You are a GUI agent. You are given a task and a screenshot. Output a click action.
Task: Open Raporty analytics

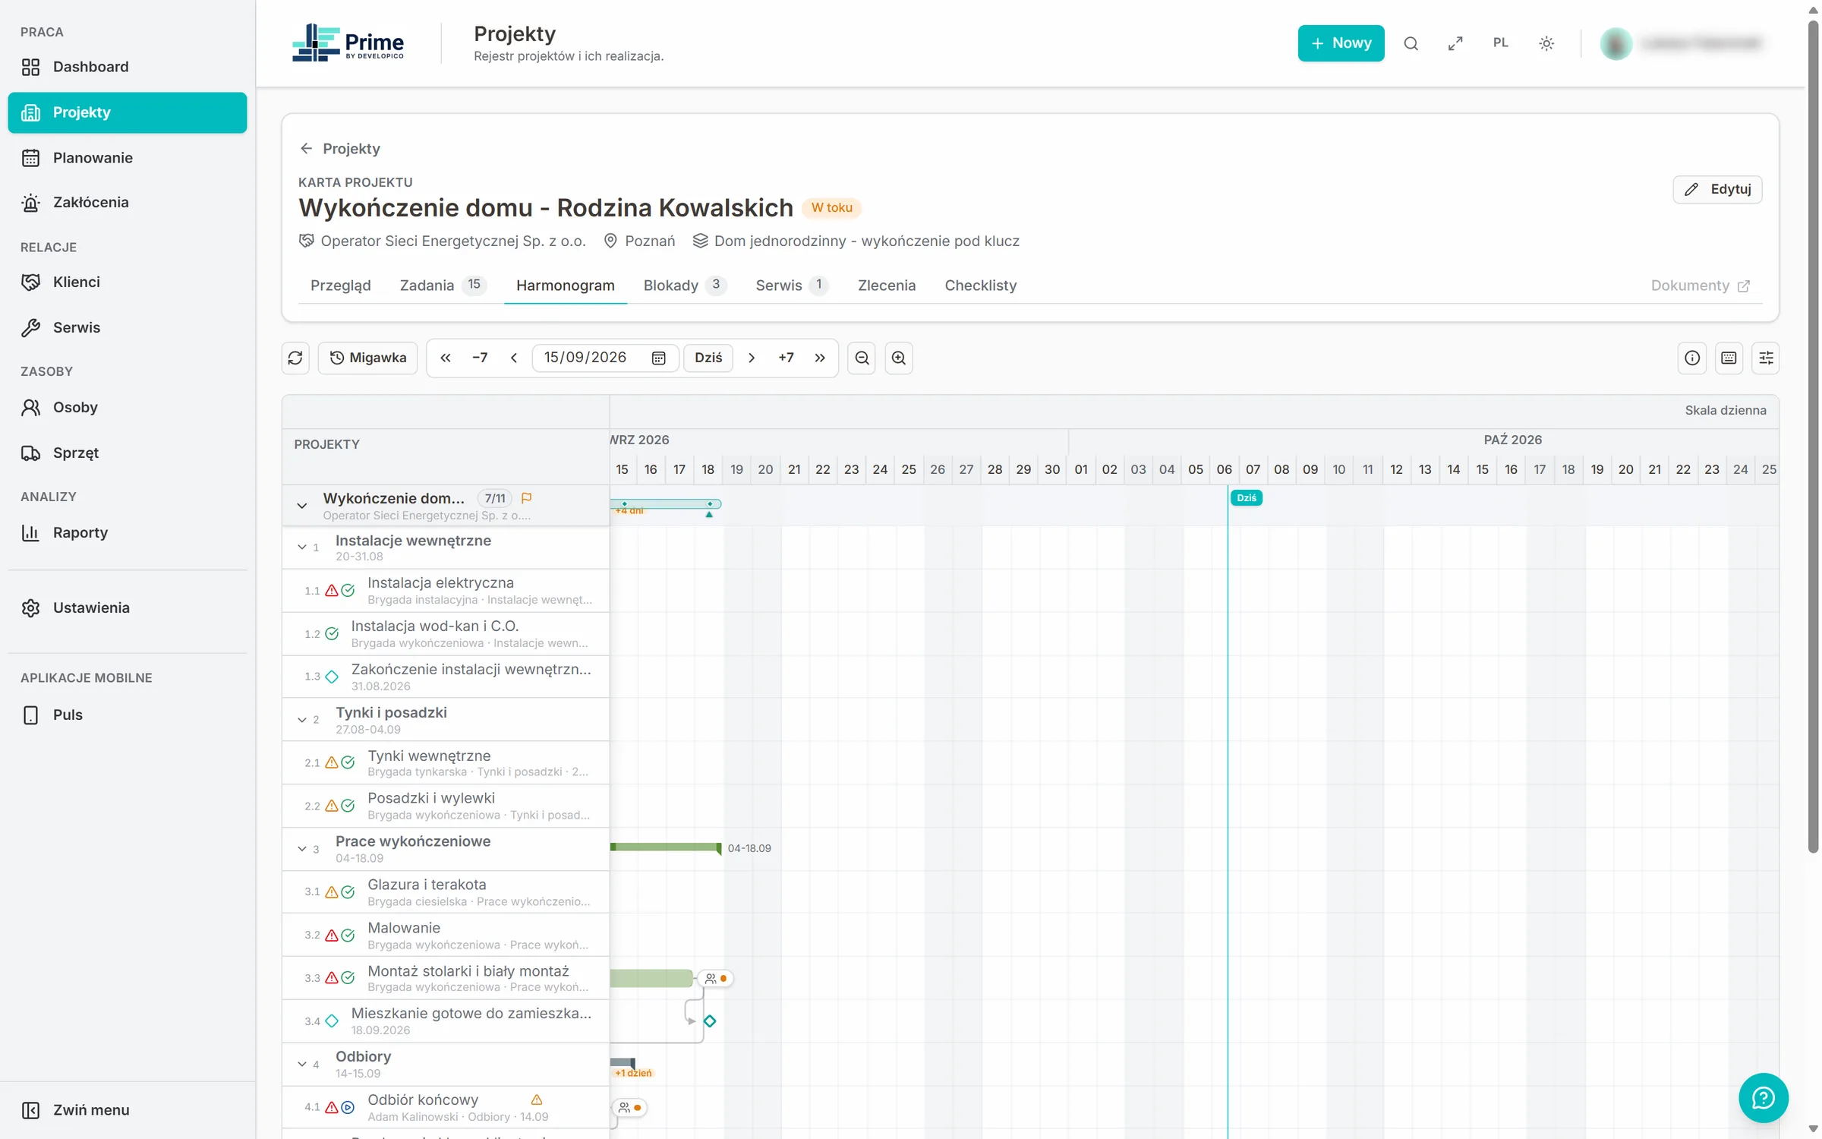tap(128, 532)
